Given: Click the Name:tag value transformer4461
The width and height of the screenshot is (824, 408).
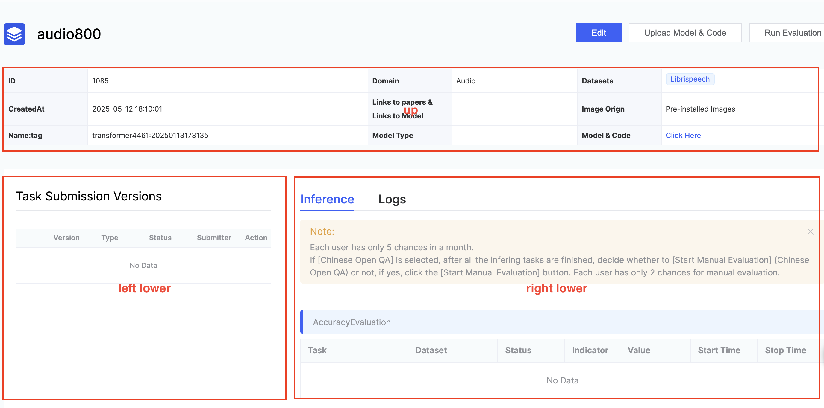Looking at the screenshot, I should 150,136.
